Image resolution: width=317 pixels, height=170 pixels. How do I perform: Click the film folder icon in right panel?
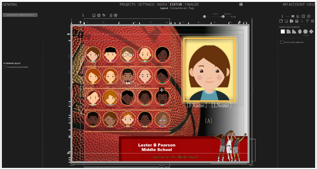coord(292,21)
